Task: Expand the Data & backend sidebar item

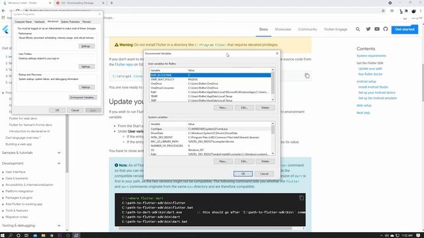Action: tap(17, 178)
